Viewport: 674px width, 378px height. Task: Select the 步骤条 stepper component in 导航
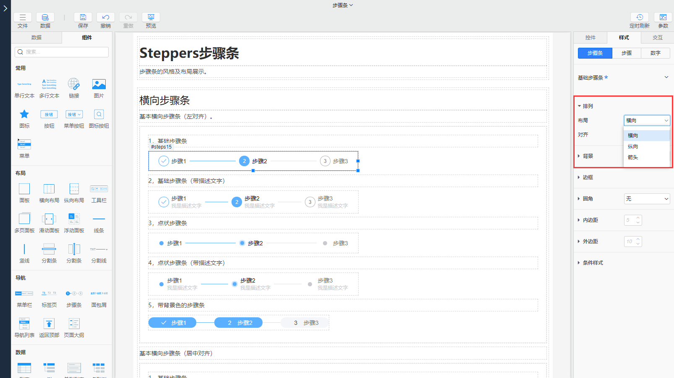(x=74, y=294)
